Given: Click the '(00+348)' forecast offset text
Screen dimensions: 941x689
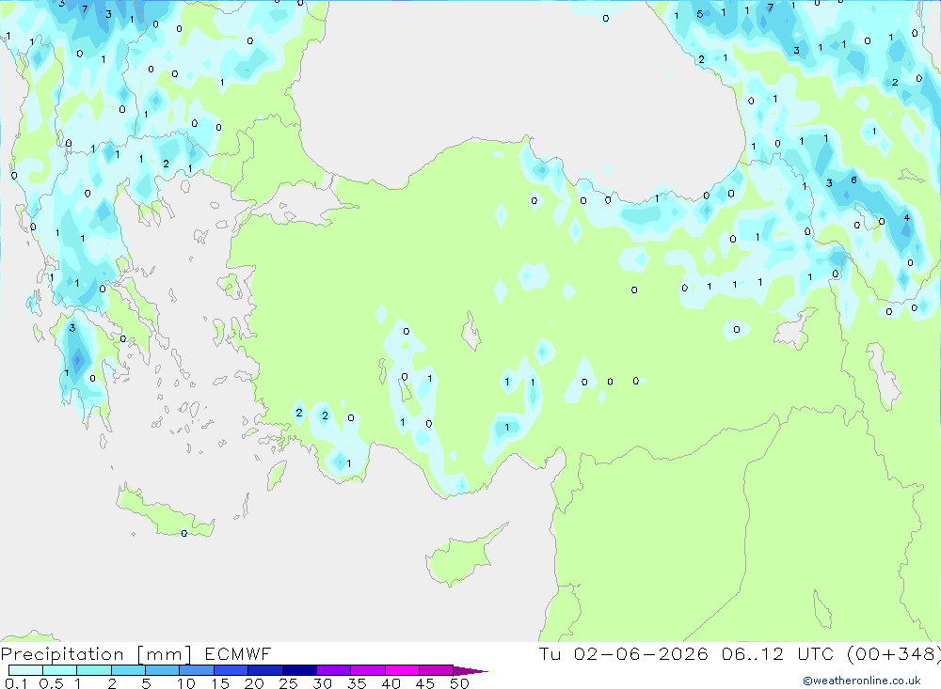Looking at the screenshot, I should (893, 653).
